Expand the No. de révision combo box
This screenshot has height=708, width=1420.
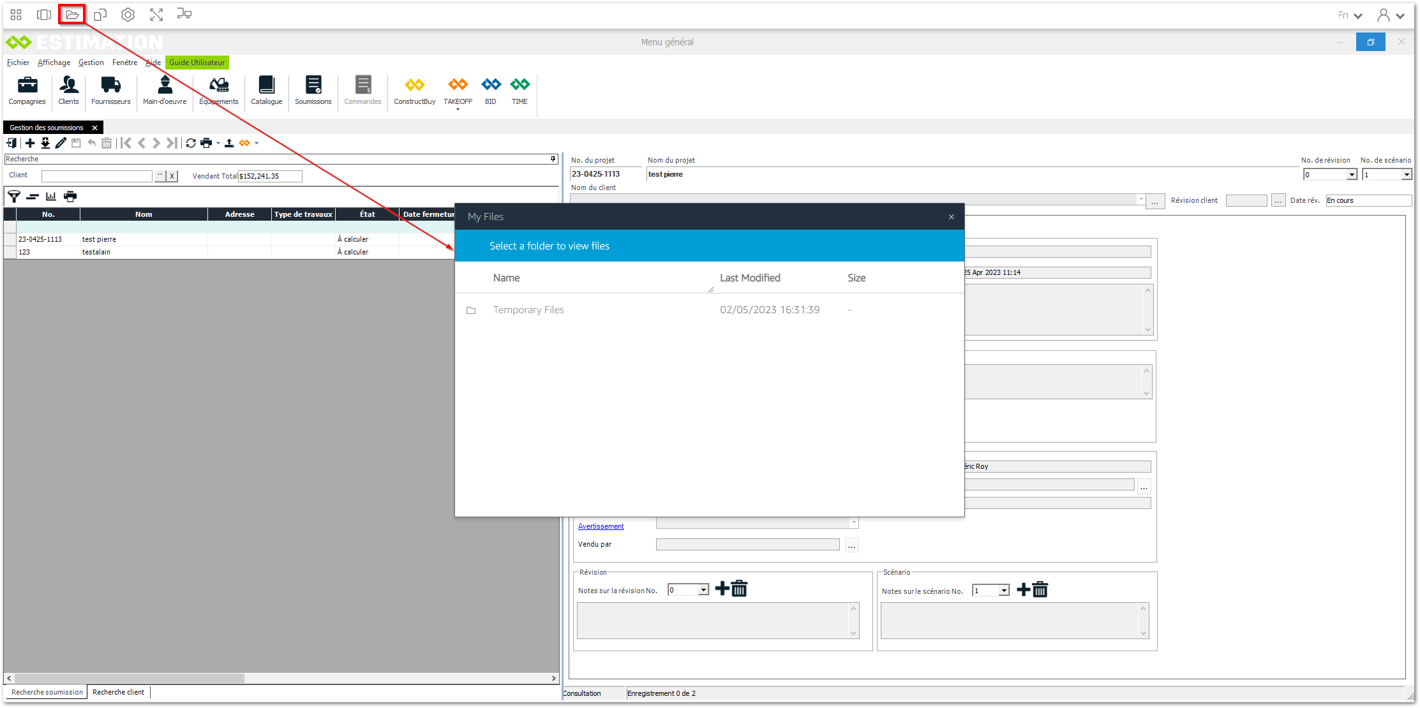tap(1351, 175)
